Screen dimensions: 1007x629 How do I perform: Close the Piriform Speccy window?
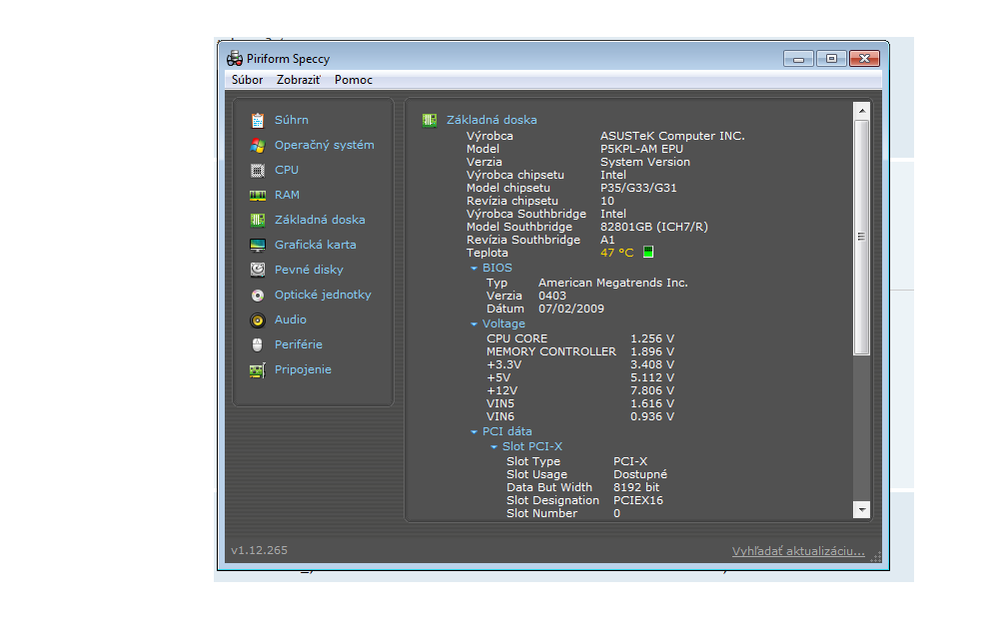[864, 59]
